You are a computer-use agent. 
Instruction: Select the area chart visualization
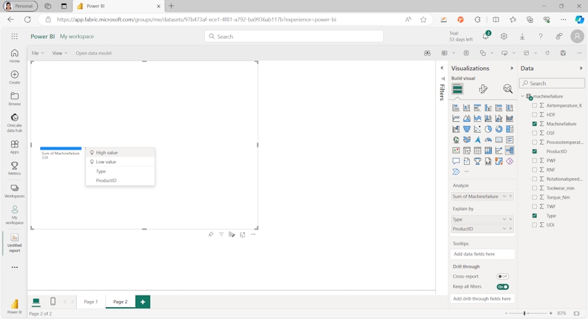pos(466,118)
